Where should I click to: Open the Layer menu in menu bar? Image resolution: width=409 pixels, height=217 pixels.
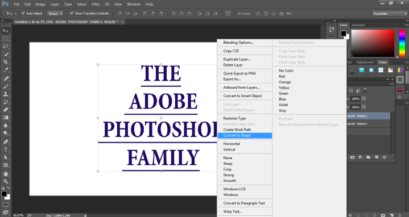(x=55, y=4)
